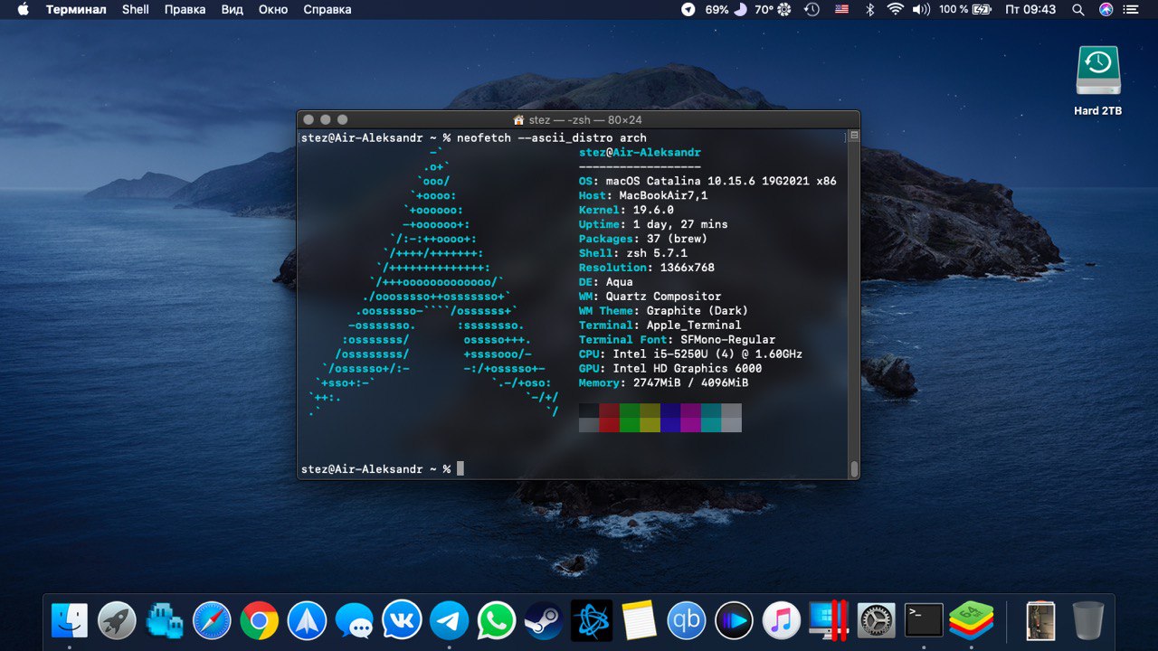
Task: Click the Terminal prompt cursor line
Action: coord(382,469)
